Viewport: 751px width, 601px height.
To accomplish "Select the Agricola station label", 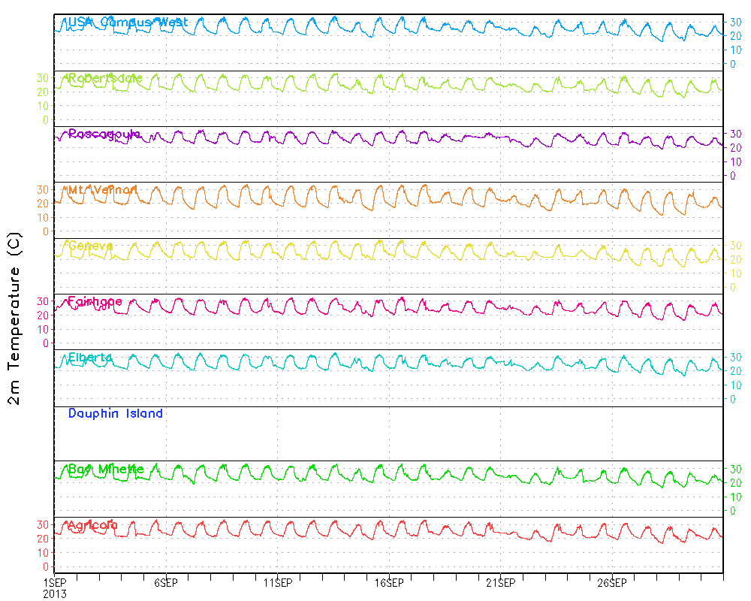I will click(93, 525).
